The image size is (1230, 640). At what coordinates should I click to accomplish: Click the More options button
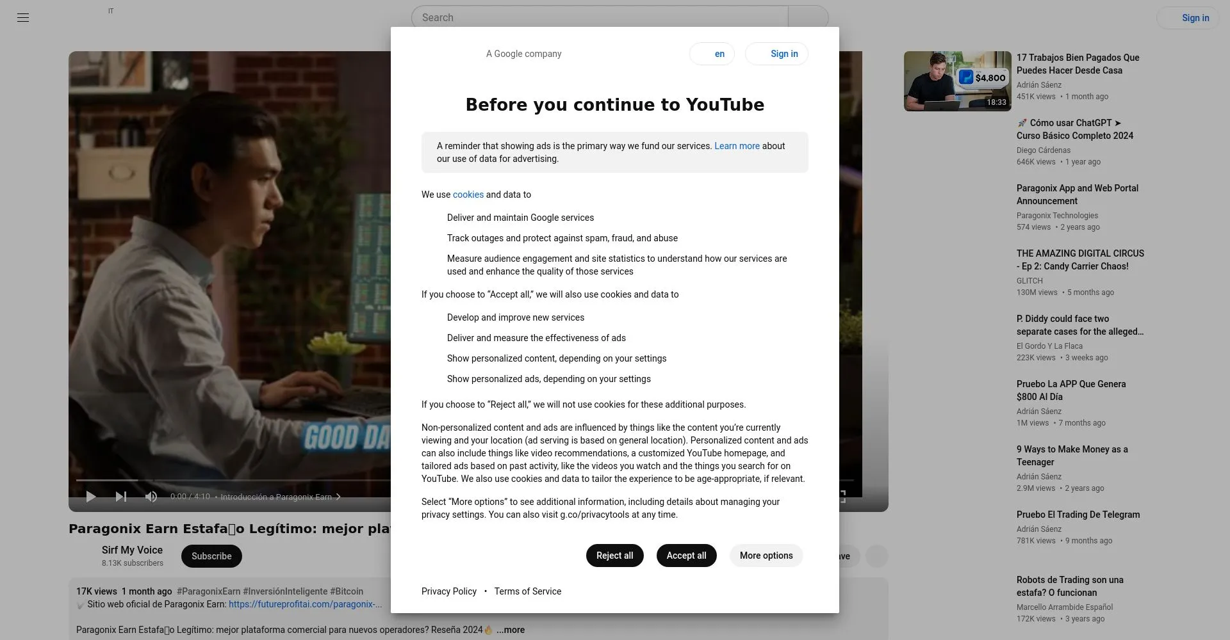[x=766, y=556]
